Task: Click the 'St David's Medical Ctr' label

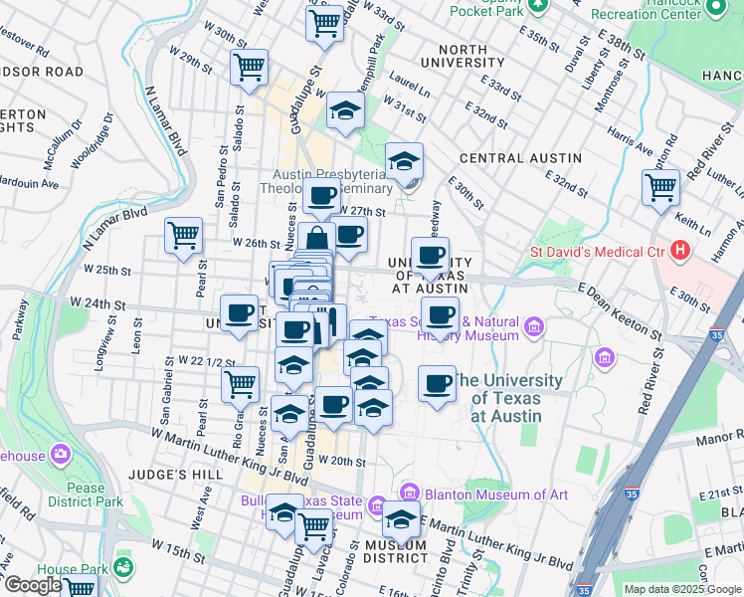Action: (597, 252)
